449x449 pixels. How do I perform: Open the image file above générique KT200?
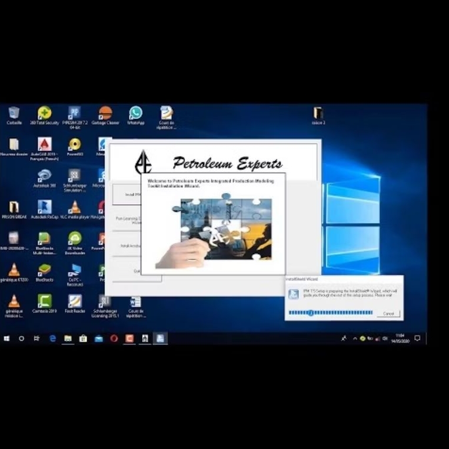click(14, 241)
